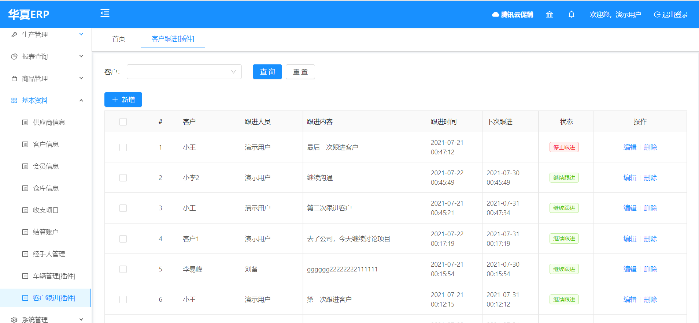This screenshot has width=699, height=323.
Task: Check row 3 checkbox 第二次跟进客户
Action: click(123, 208)
